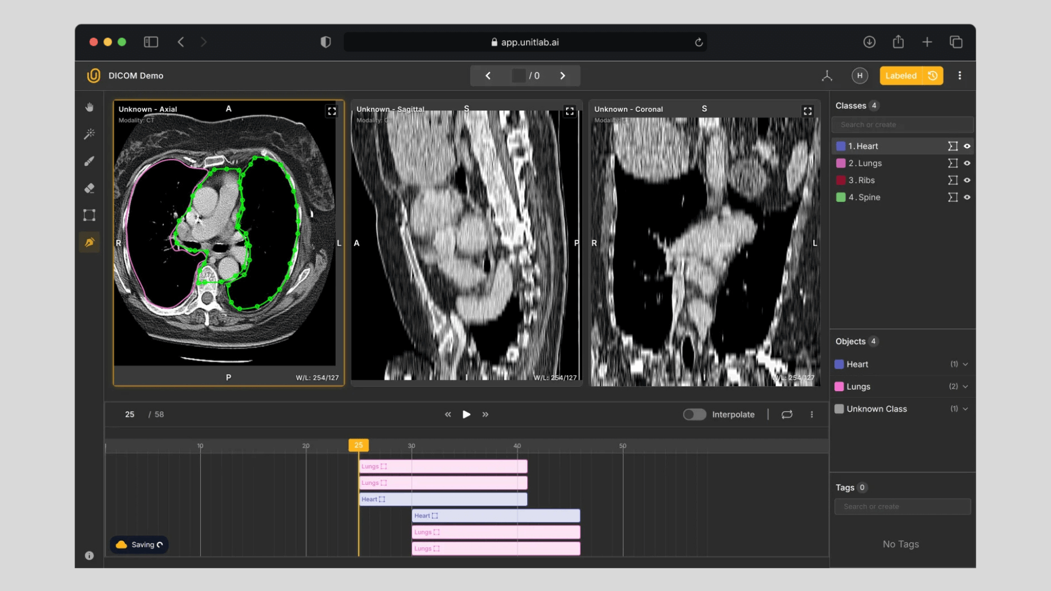Screen dimensions: 1051x591
Task: Open the label history icon next to Labeled
Action: coord(933,76)
